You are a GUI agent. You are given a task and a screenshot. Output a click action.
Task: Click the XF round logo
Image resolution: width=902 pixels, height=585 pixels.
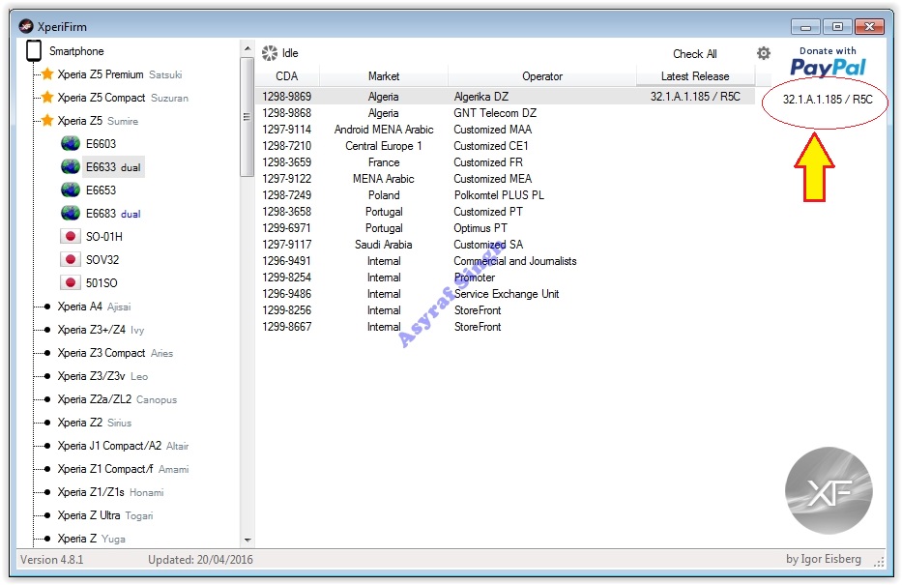pyautogui.click(x=829, y=490)
